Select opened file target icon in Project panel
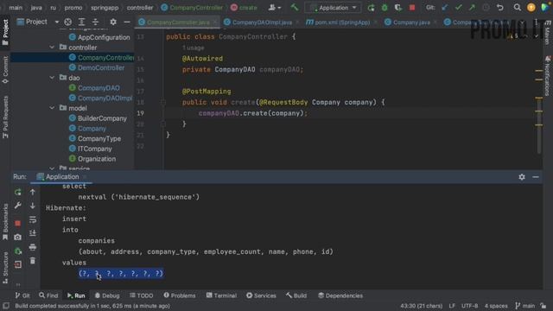The width and height of the screenshot is (553, 311). click(67, 22)
